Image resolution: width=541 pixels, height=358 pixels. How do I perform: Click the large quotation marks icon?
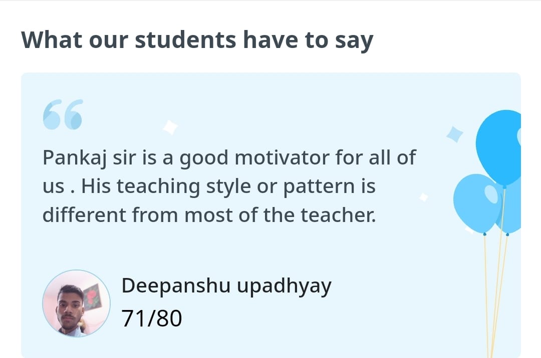point(63,115)
